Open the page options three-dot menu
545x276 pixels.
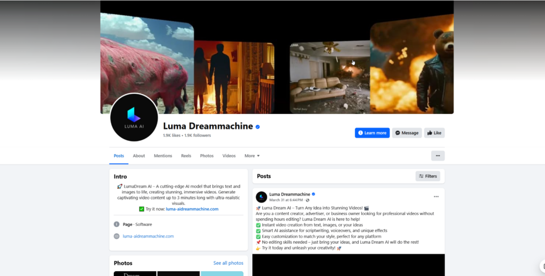438,156
